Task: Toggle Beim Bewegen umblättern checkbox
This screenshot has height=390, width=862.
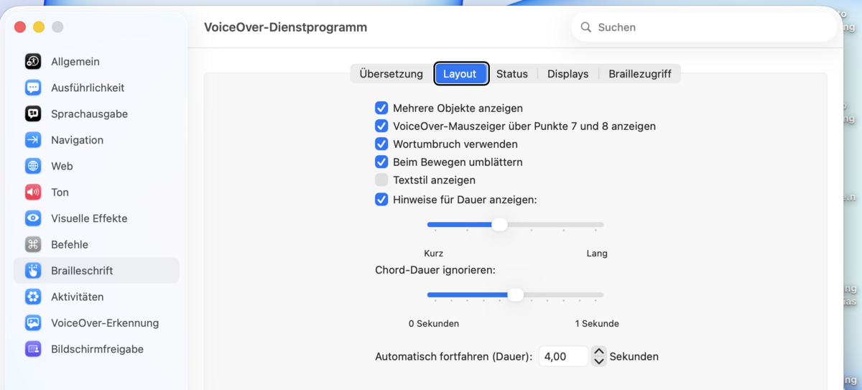Action: (381, 162)
